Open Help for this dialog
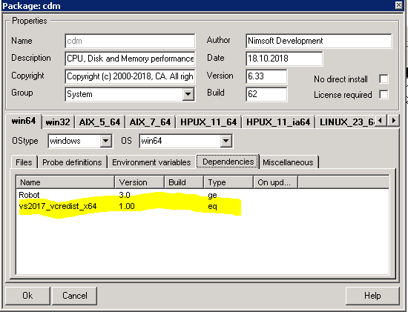Viewport: 408px width, 312px height. (372, 296)
